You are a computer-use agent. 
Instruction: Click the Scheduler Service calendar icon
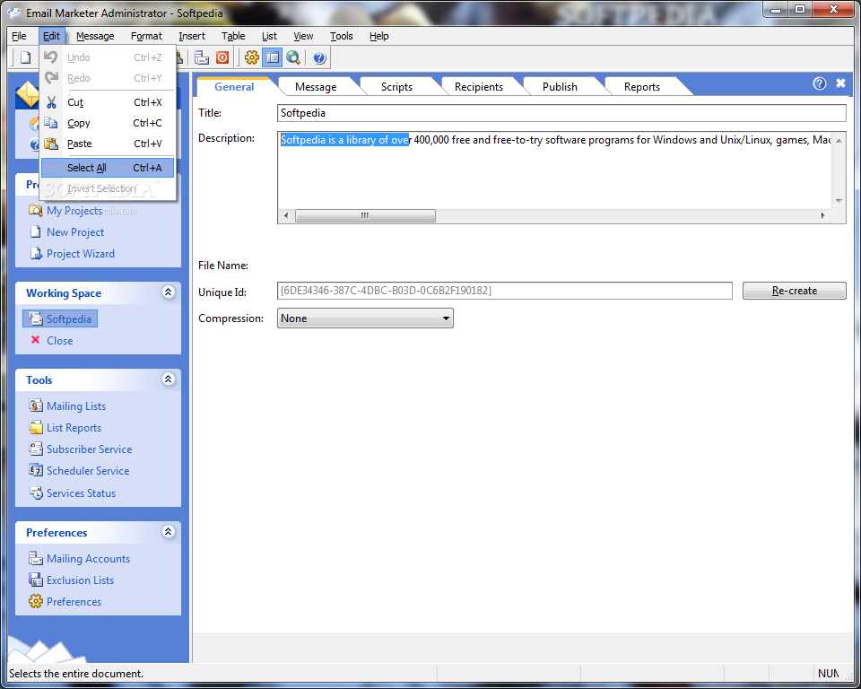coord(36,470)
